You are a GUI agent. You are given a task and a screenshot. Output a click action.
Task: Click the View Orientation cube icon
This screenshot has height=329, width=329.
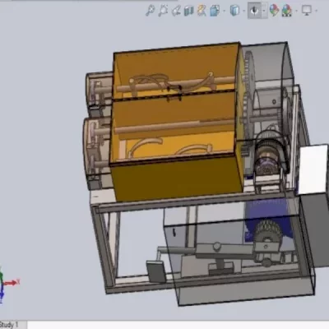tap(215, 11)
